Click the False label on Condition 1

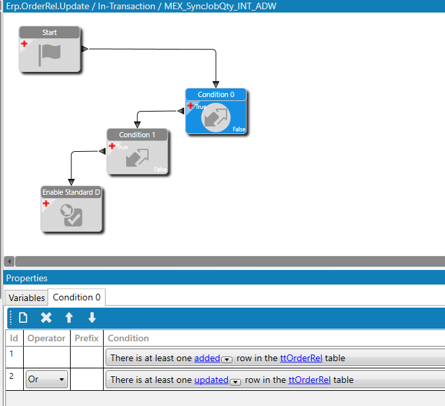click(160, 170)
